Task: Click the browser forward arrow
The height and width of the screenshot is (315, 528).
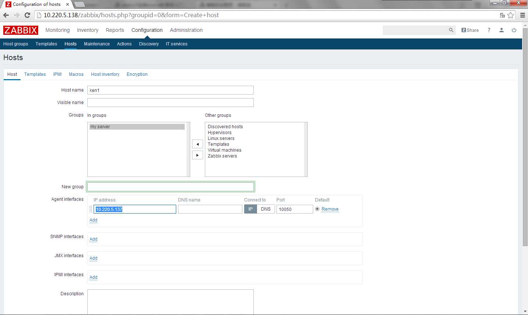Action: (17, 15)
